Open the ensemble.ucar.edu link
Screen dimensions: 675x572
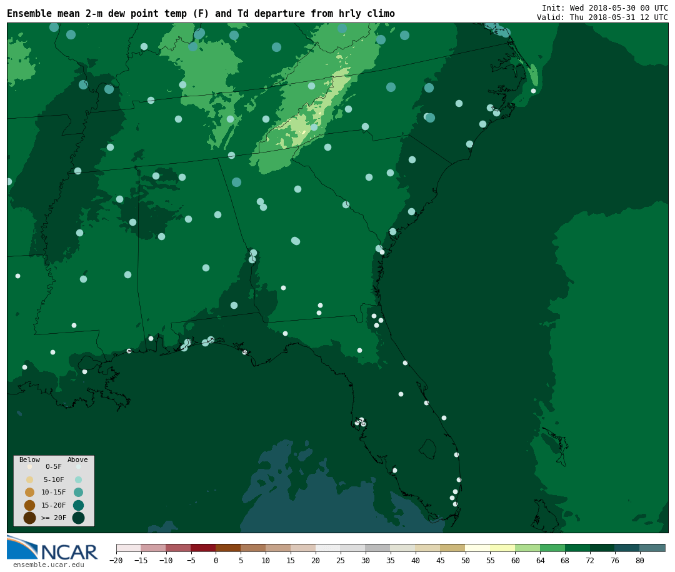pos(49,564)
